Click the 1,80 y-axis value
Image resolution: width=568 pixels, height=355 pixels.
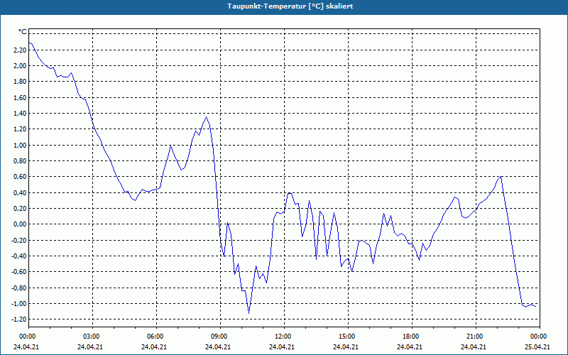(20, 82)
